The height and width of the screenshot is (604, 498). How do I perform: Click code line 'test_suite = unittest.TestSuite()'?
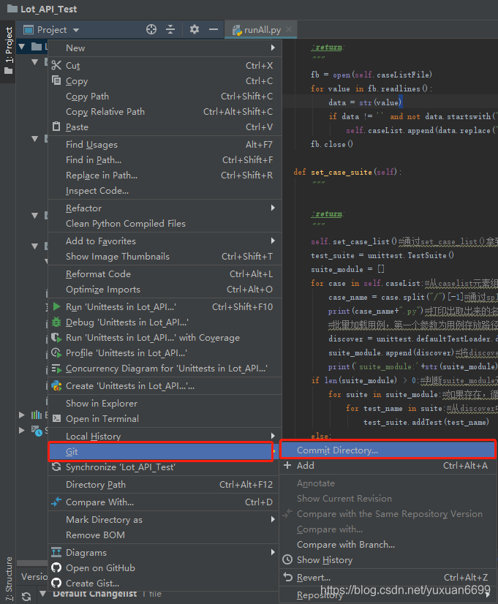point(382,255)
